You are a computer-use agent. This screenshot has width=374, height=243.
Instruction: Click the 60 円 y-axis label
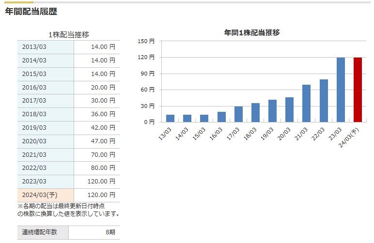[x=147, y=90]
